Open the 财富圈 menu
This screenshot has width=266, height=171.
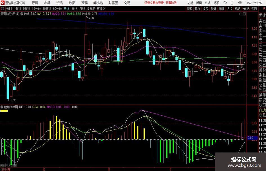coord(113,3)
